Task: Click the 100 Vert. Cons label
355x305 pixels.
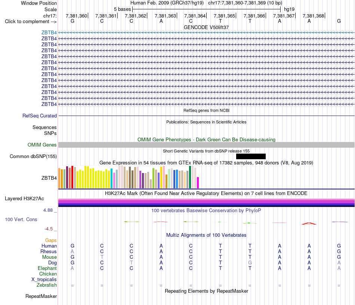Action: pos(21,219)
